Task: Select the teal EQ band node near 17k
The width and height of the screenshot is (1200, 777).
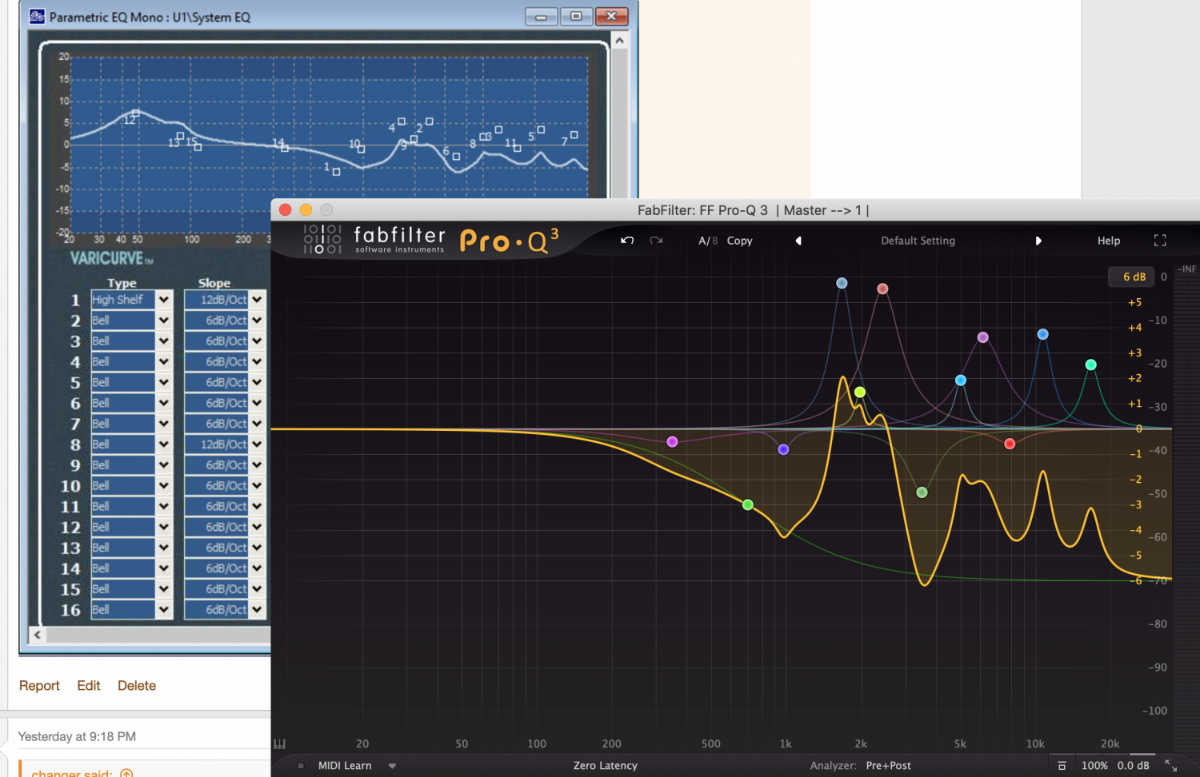Action: pos(1090,365)
